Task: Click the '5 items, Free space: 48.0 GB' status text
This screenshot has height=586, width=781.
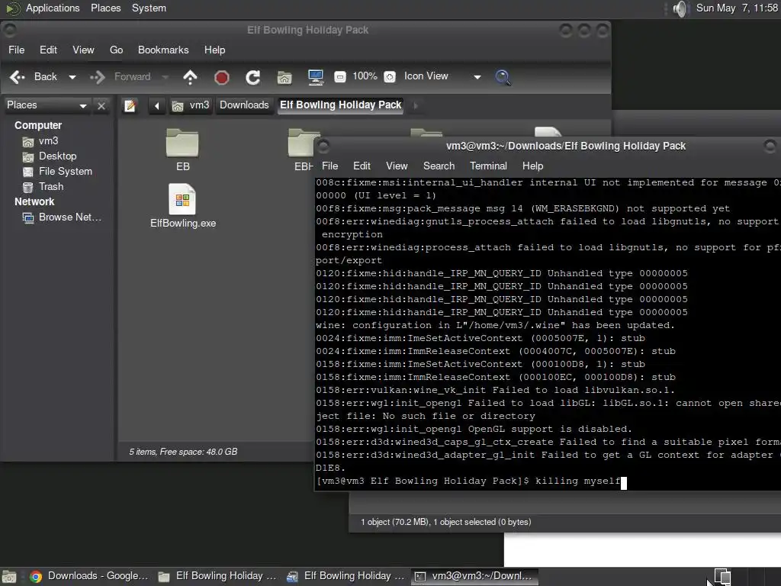Action: (183, 452)
